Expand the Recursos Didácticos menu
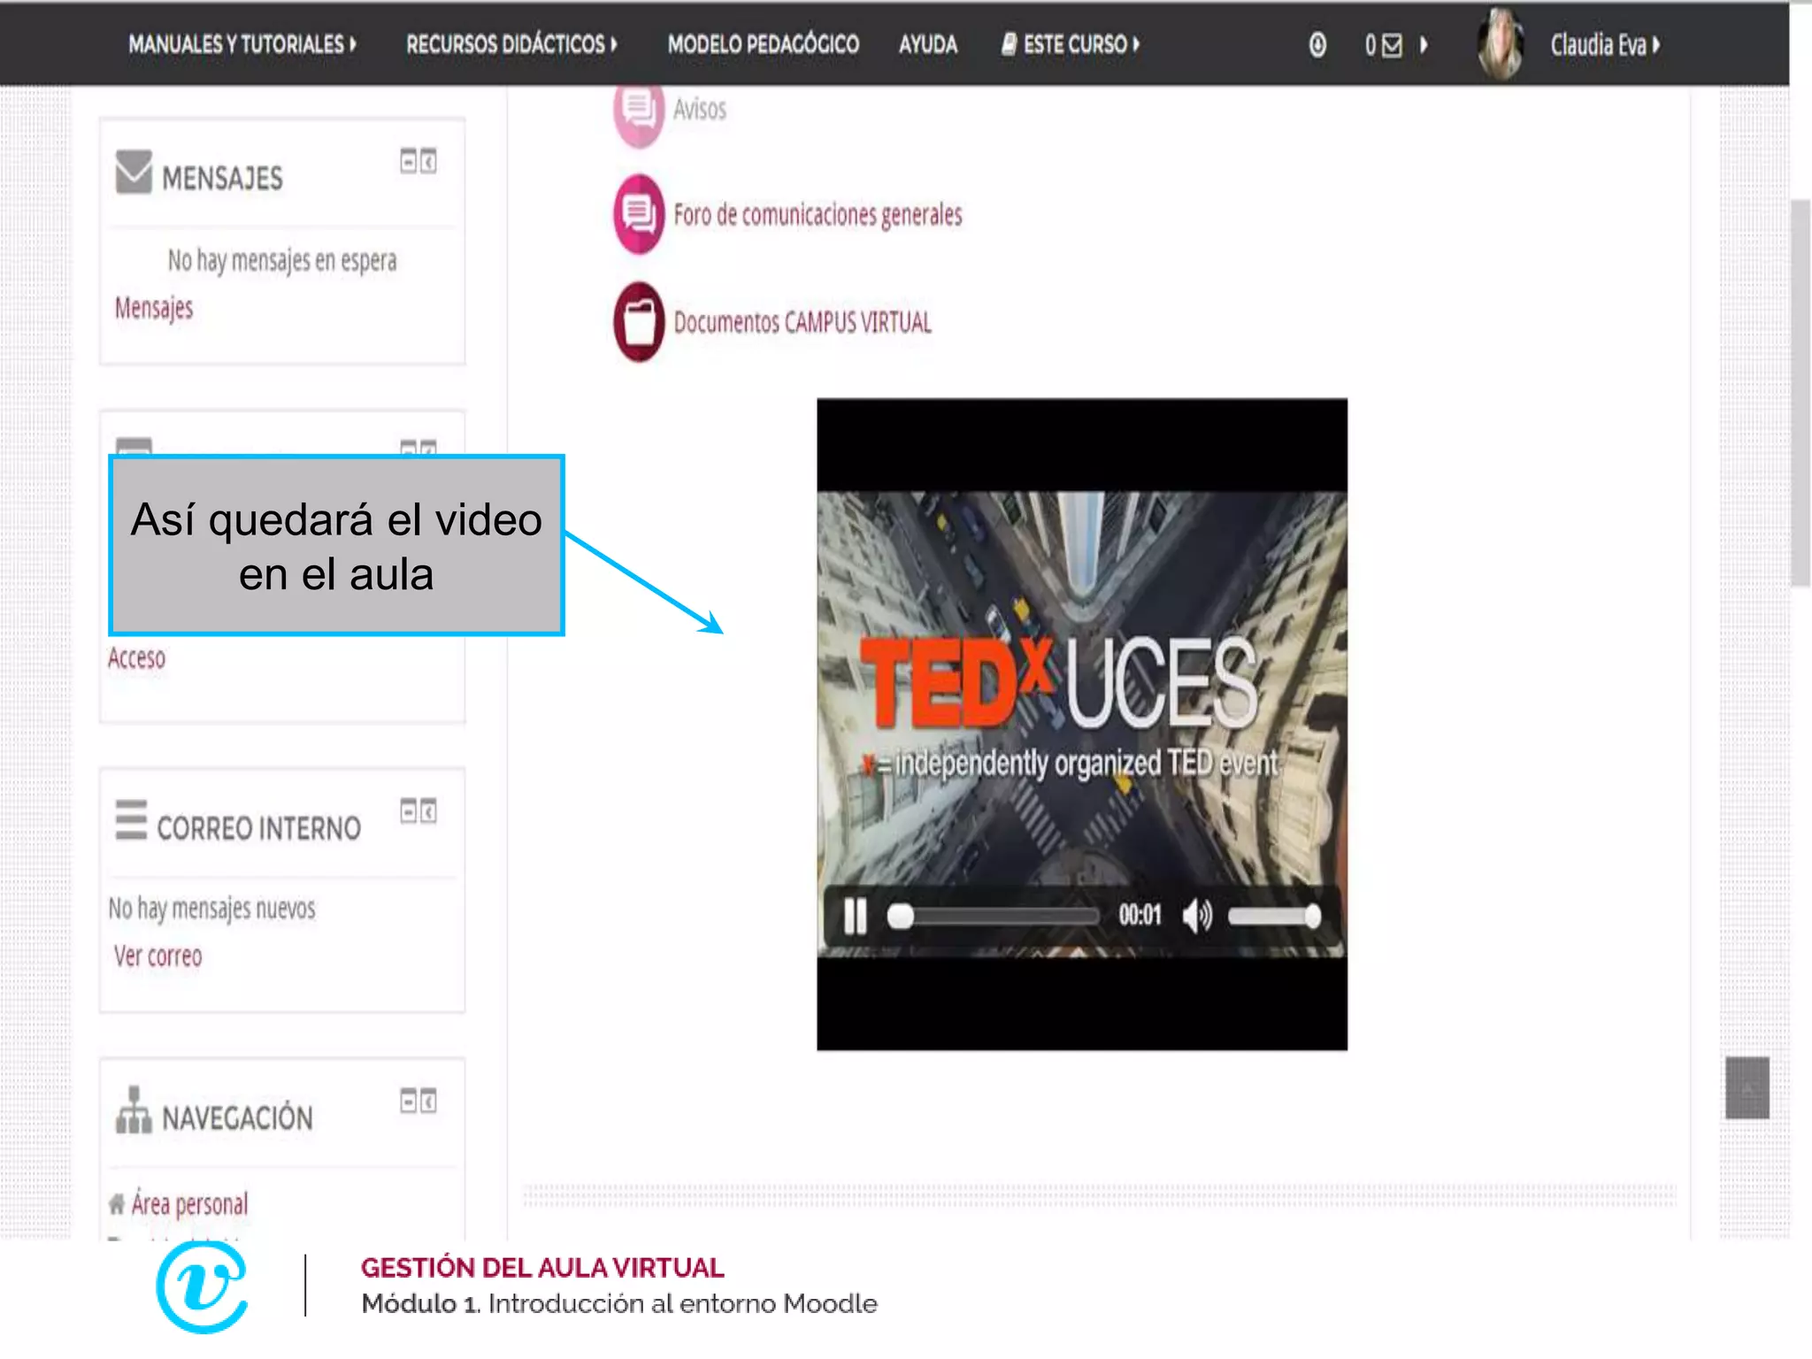Viewport: 1812px width, 1359px height. pos(511,44)
